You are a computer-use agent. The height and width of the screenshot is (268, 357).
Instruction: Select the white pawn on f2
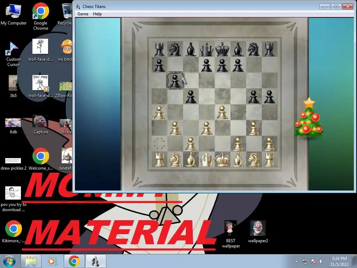(x=238, y=144)
